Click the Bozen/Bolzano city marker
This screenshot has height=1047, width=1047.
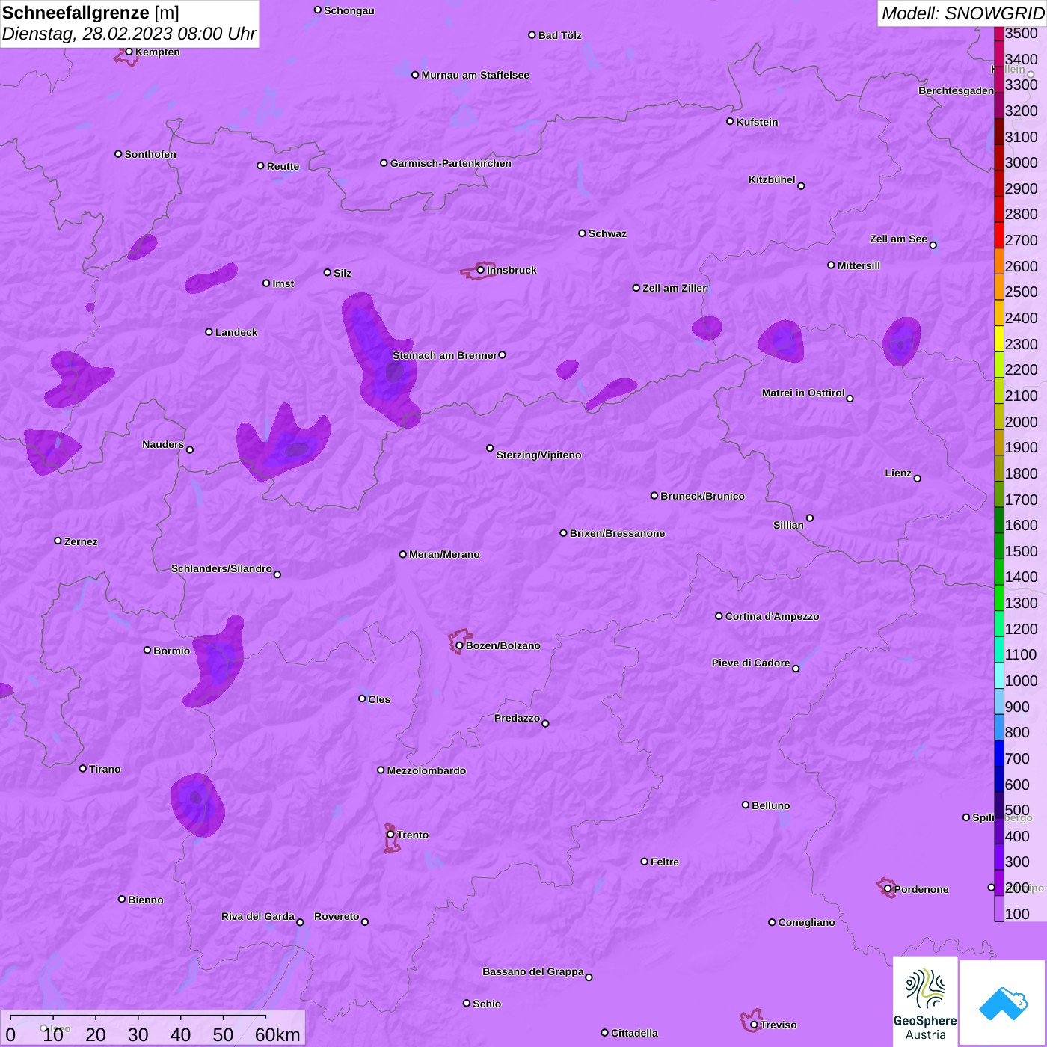click(459, 645)
